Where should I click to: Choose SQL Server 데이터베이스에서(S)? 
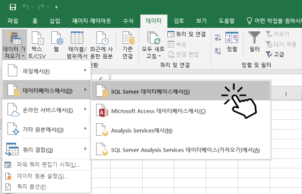point(181,91)
